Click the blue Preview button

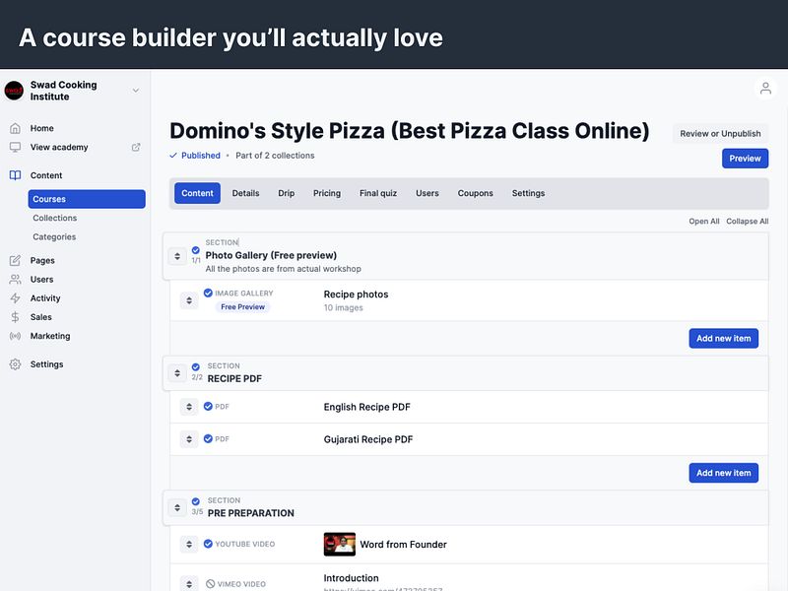tap(745, 159)
